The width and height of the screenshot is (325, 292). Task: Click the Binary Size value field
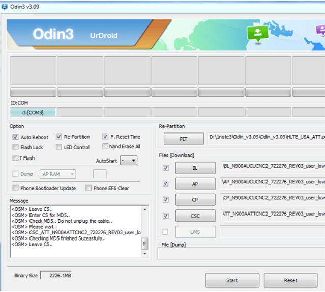[56, 275]
